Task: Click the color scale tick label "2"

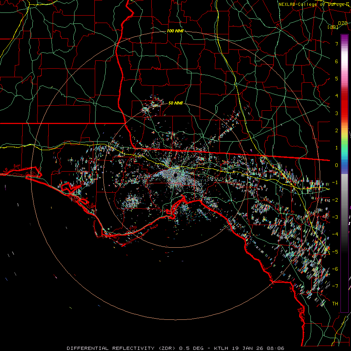Action: pos(337,131)
